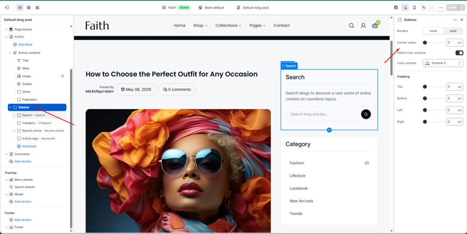Open Sidebar panel more options ellipsis
Image resolution: width=467 pixels, height=234 pixels.
pyautogui.click(x=455, y=20)
